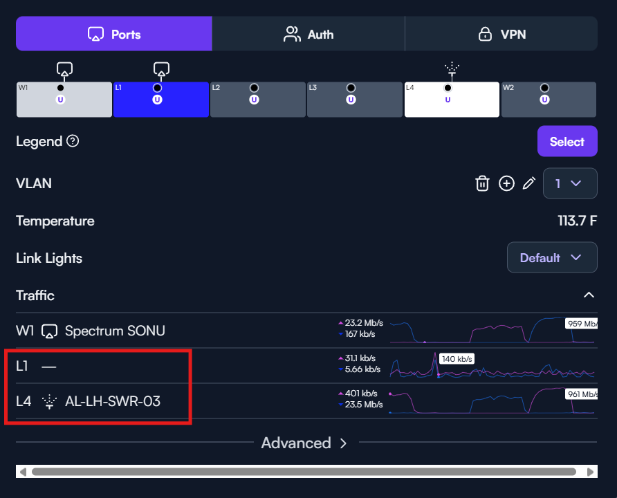
Task: Add a new VLAN with plus icon
Action: pyautogui.click(x=506, y=183)
